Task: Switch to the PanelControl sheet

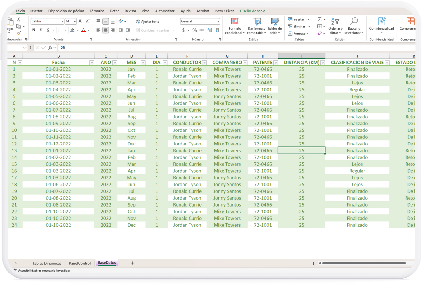Action: click(x=79, y=263)
